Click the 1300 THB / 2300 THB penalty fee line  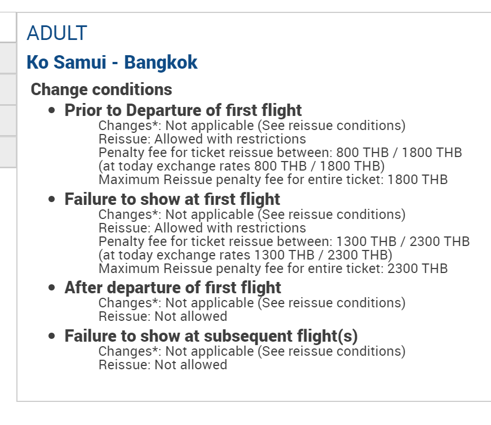point(284,241)
